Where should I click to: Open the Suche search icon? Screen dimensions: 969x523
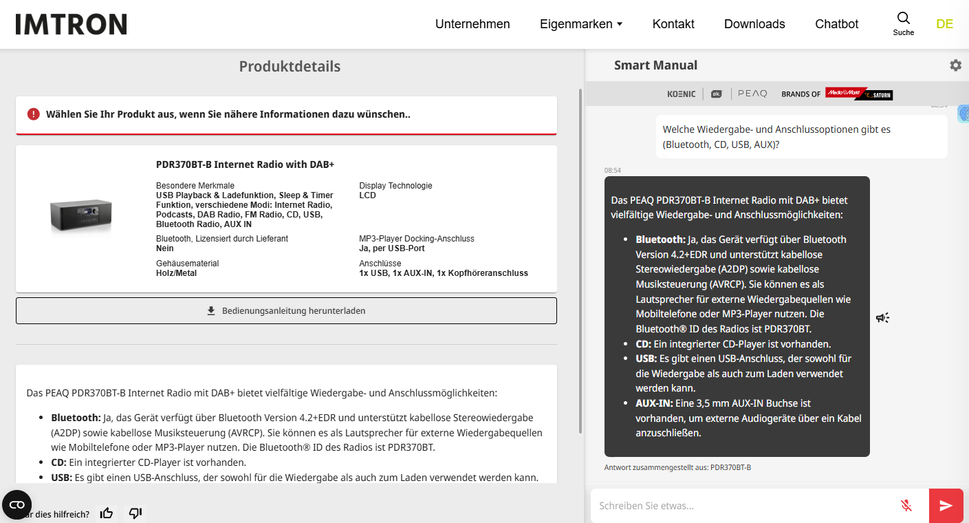pyautogui.click(x=903, y=19)
